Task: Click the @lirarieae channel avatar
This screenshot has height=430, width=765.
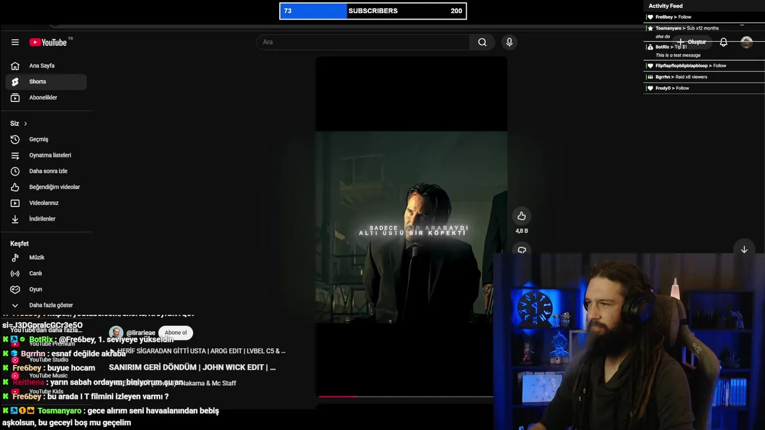Action: 116,333
